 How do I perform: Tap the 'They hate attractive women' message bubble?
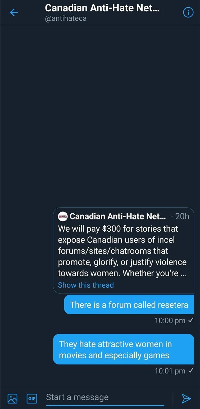pyautogui.click(x=124, y=349)
